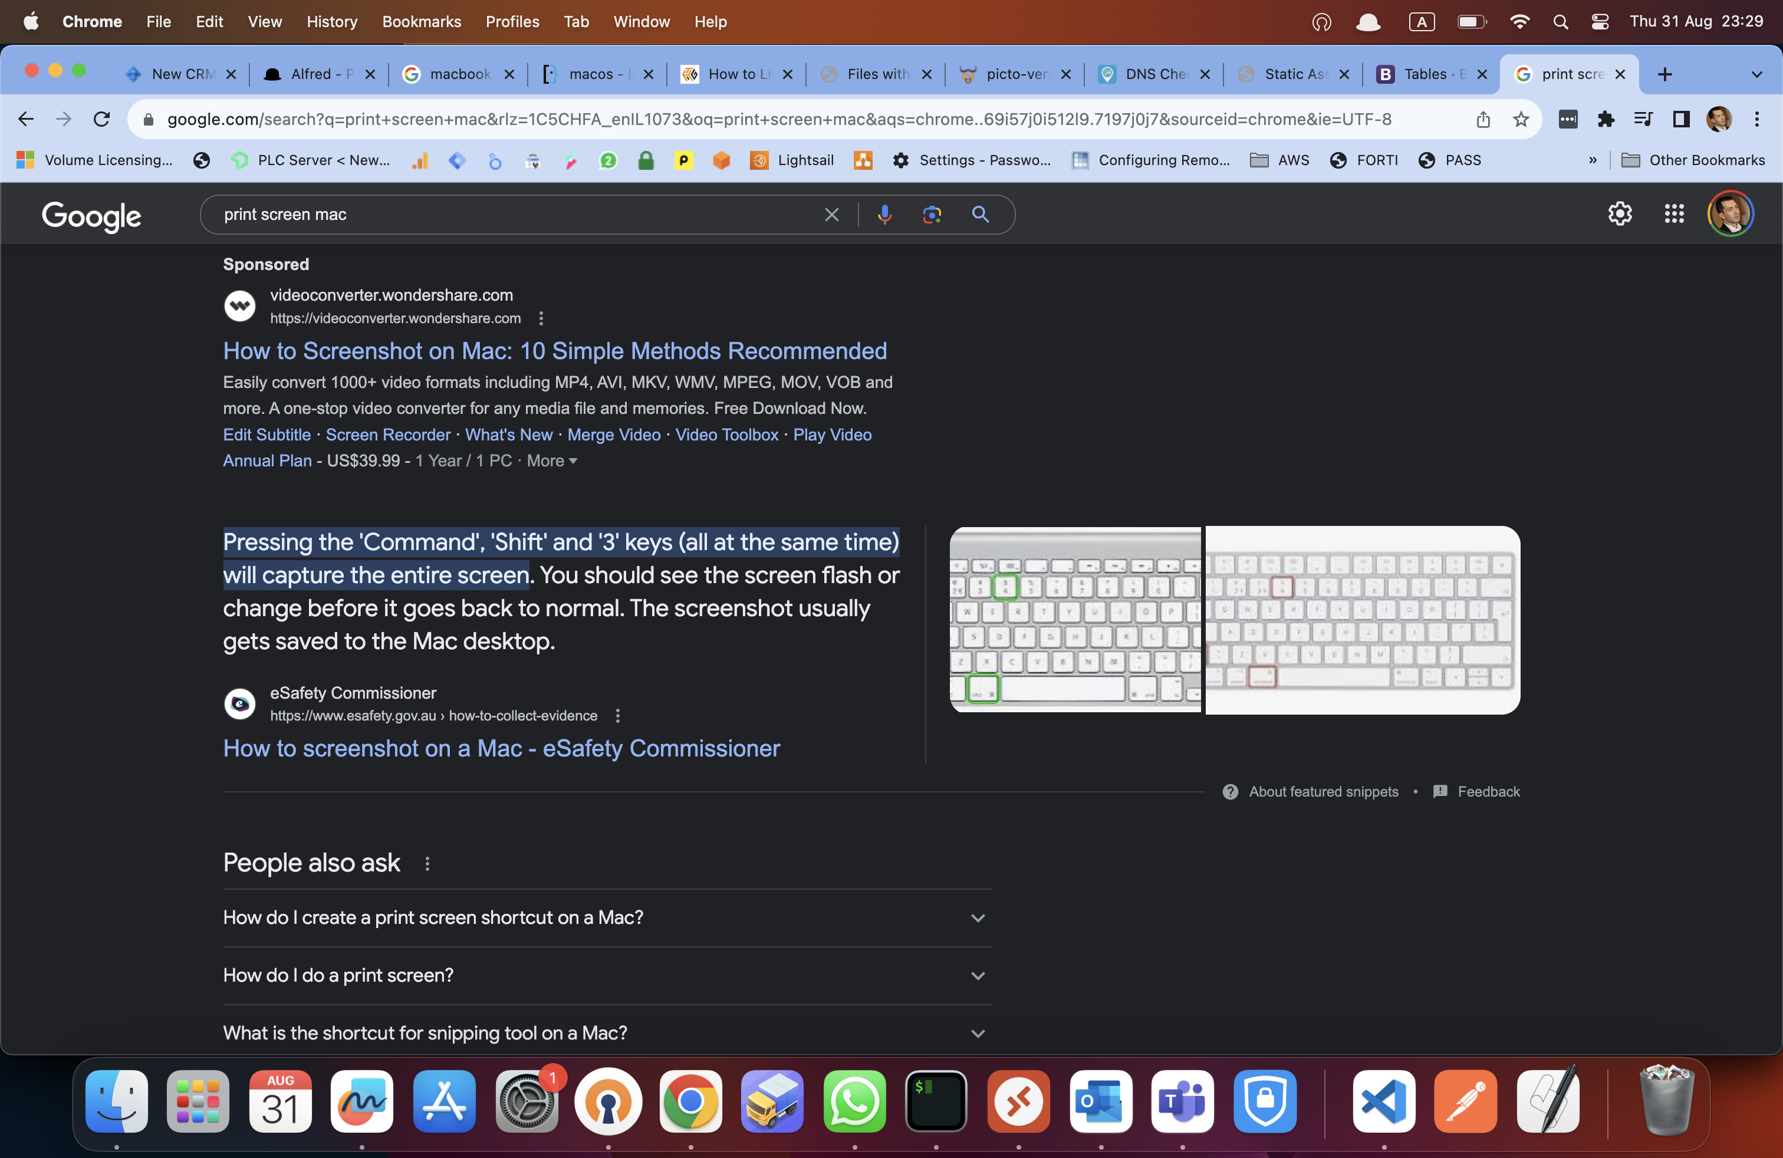Screen dimensions: 1783x1158
Task: Open wondershare ad three-dot options
Action: (x=541, y=318)
